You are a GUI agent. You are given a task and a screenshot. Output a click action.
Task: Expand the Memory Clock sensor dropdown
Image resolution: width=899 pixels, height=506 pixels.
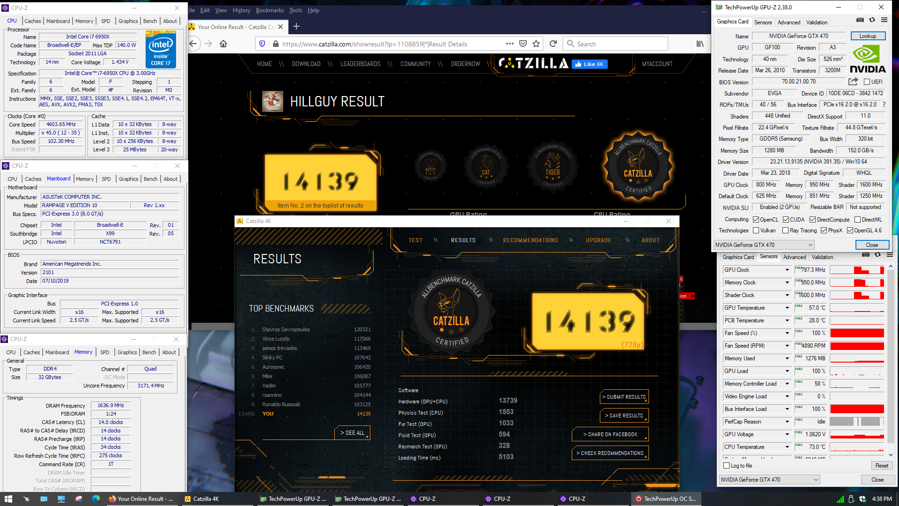click(787, 283)
